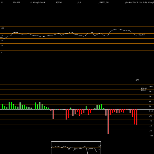Click the 'Sec Red Ncd 9.15% Sr Iii' title
This screenshot has height=154, width=154.
[136, 2]
